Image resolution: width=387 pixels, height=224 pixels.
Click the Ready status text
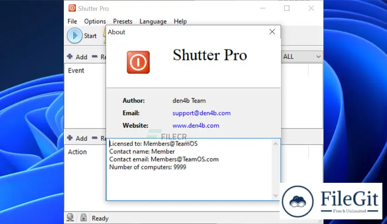(x=100, y=218)
